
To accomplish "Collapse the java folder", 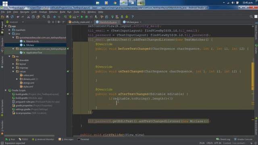I will (x=10, y=34).
